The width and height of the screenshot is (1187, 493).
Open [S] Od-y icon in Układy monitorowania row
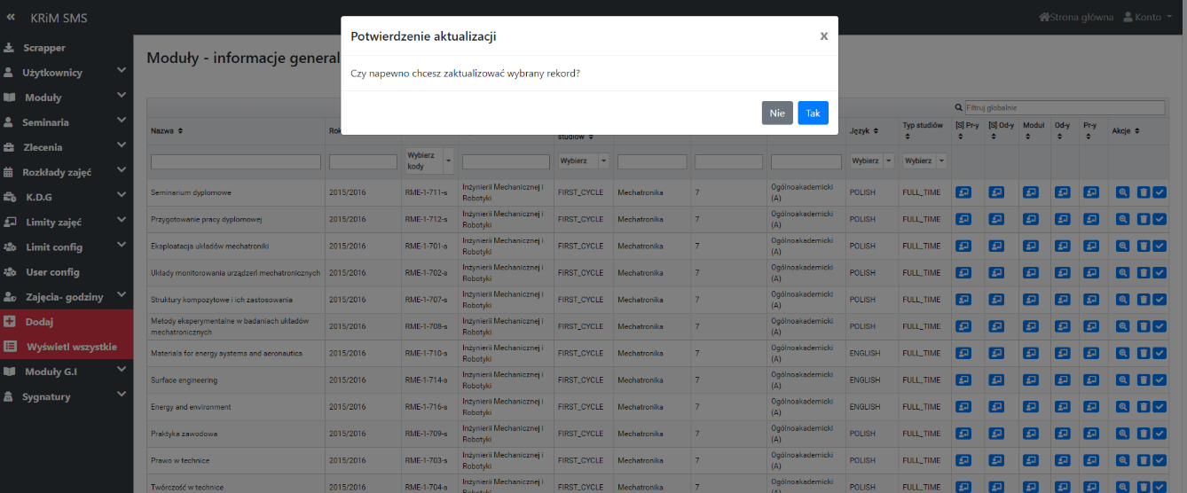[996, 272]
